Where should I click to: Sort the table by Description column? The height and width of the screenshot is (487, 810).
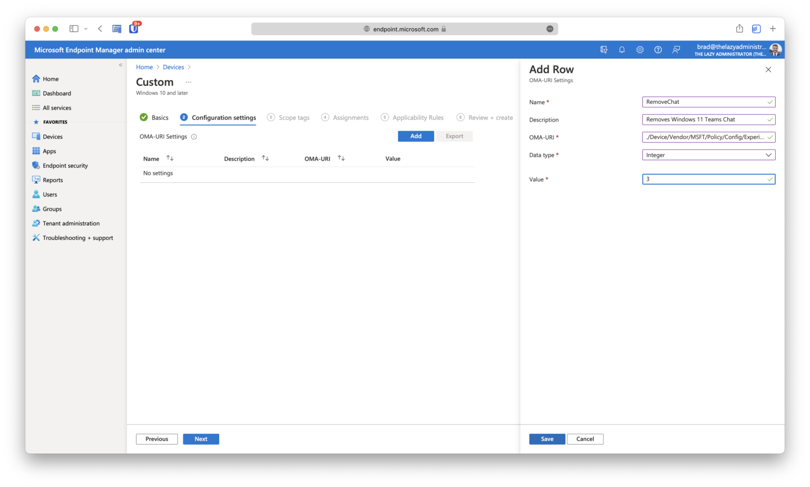pos(265,158)
